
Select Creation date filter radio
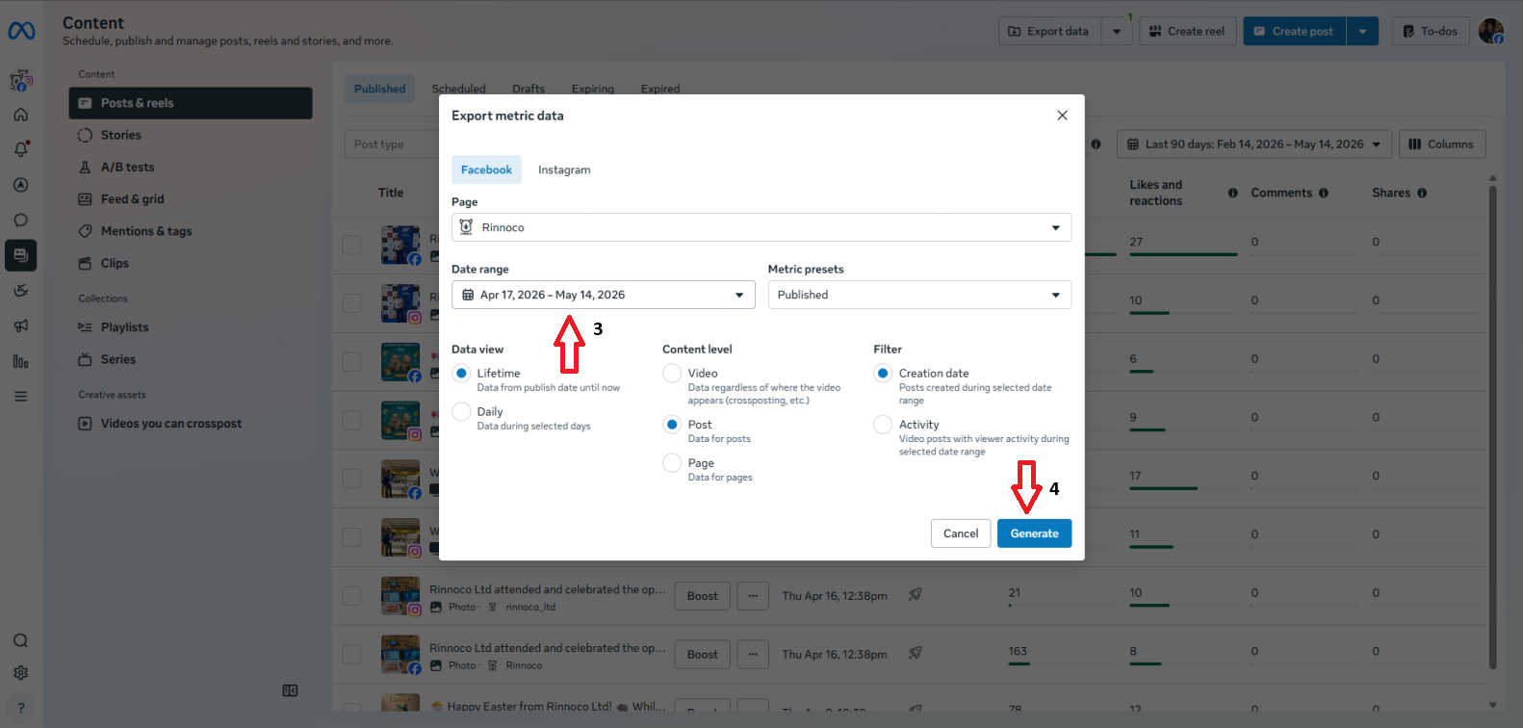(883, 374)
